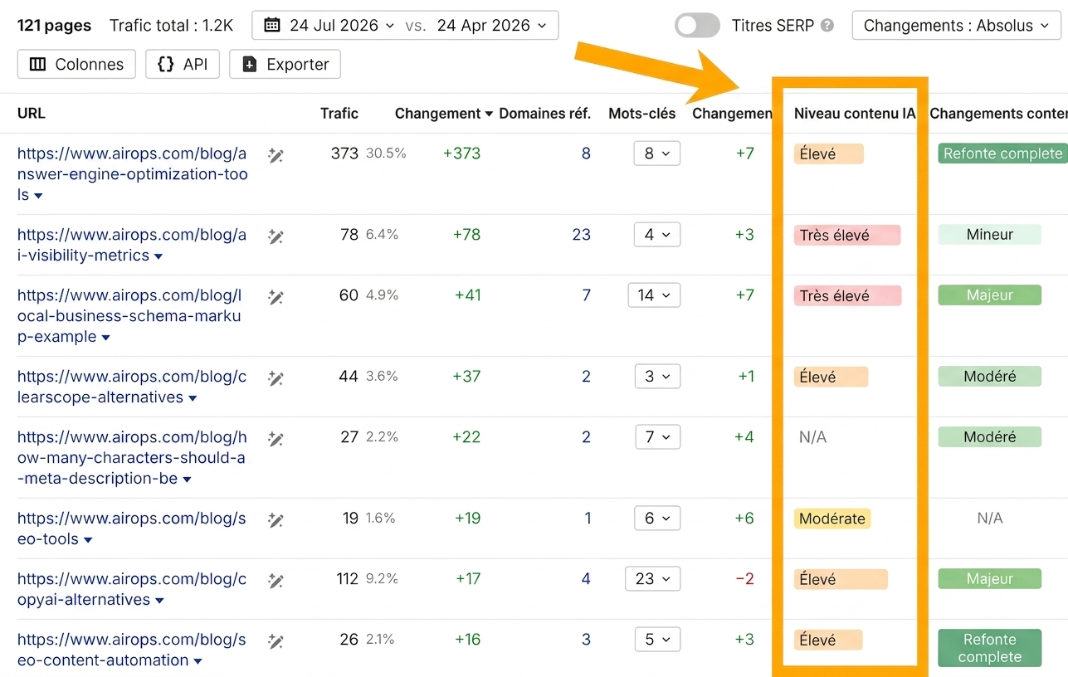Open the ai-visibility-metrics blog URL
The image size is (1068, 677).
(132, 245)
